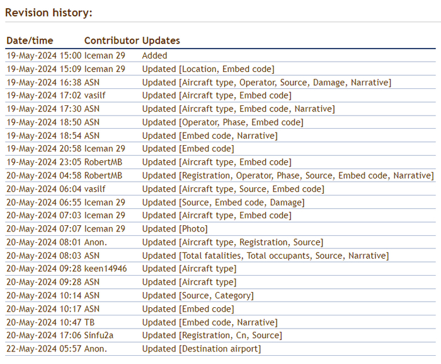This screenshot has height=364, width=441.
Task: Click contributor name TB
Action: coord(90,322)
